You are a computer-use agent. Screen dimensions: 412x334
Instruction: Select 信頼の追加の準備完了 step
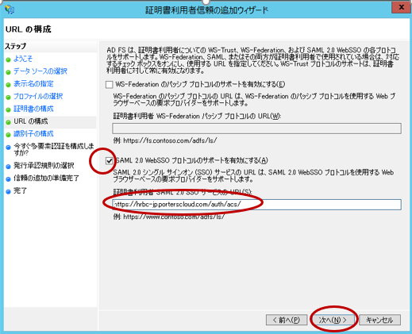pyautogui.click(x=46, y=178)
